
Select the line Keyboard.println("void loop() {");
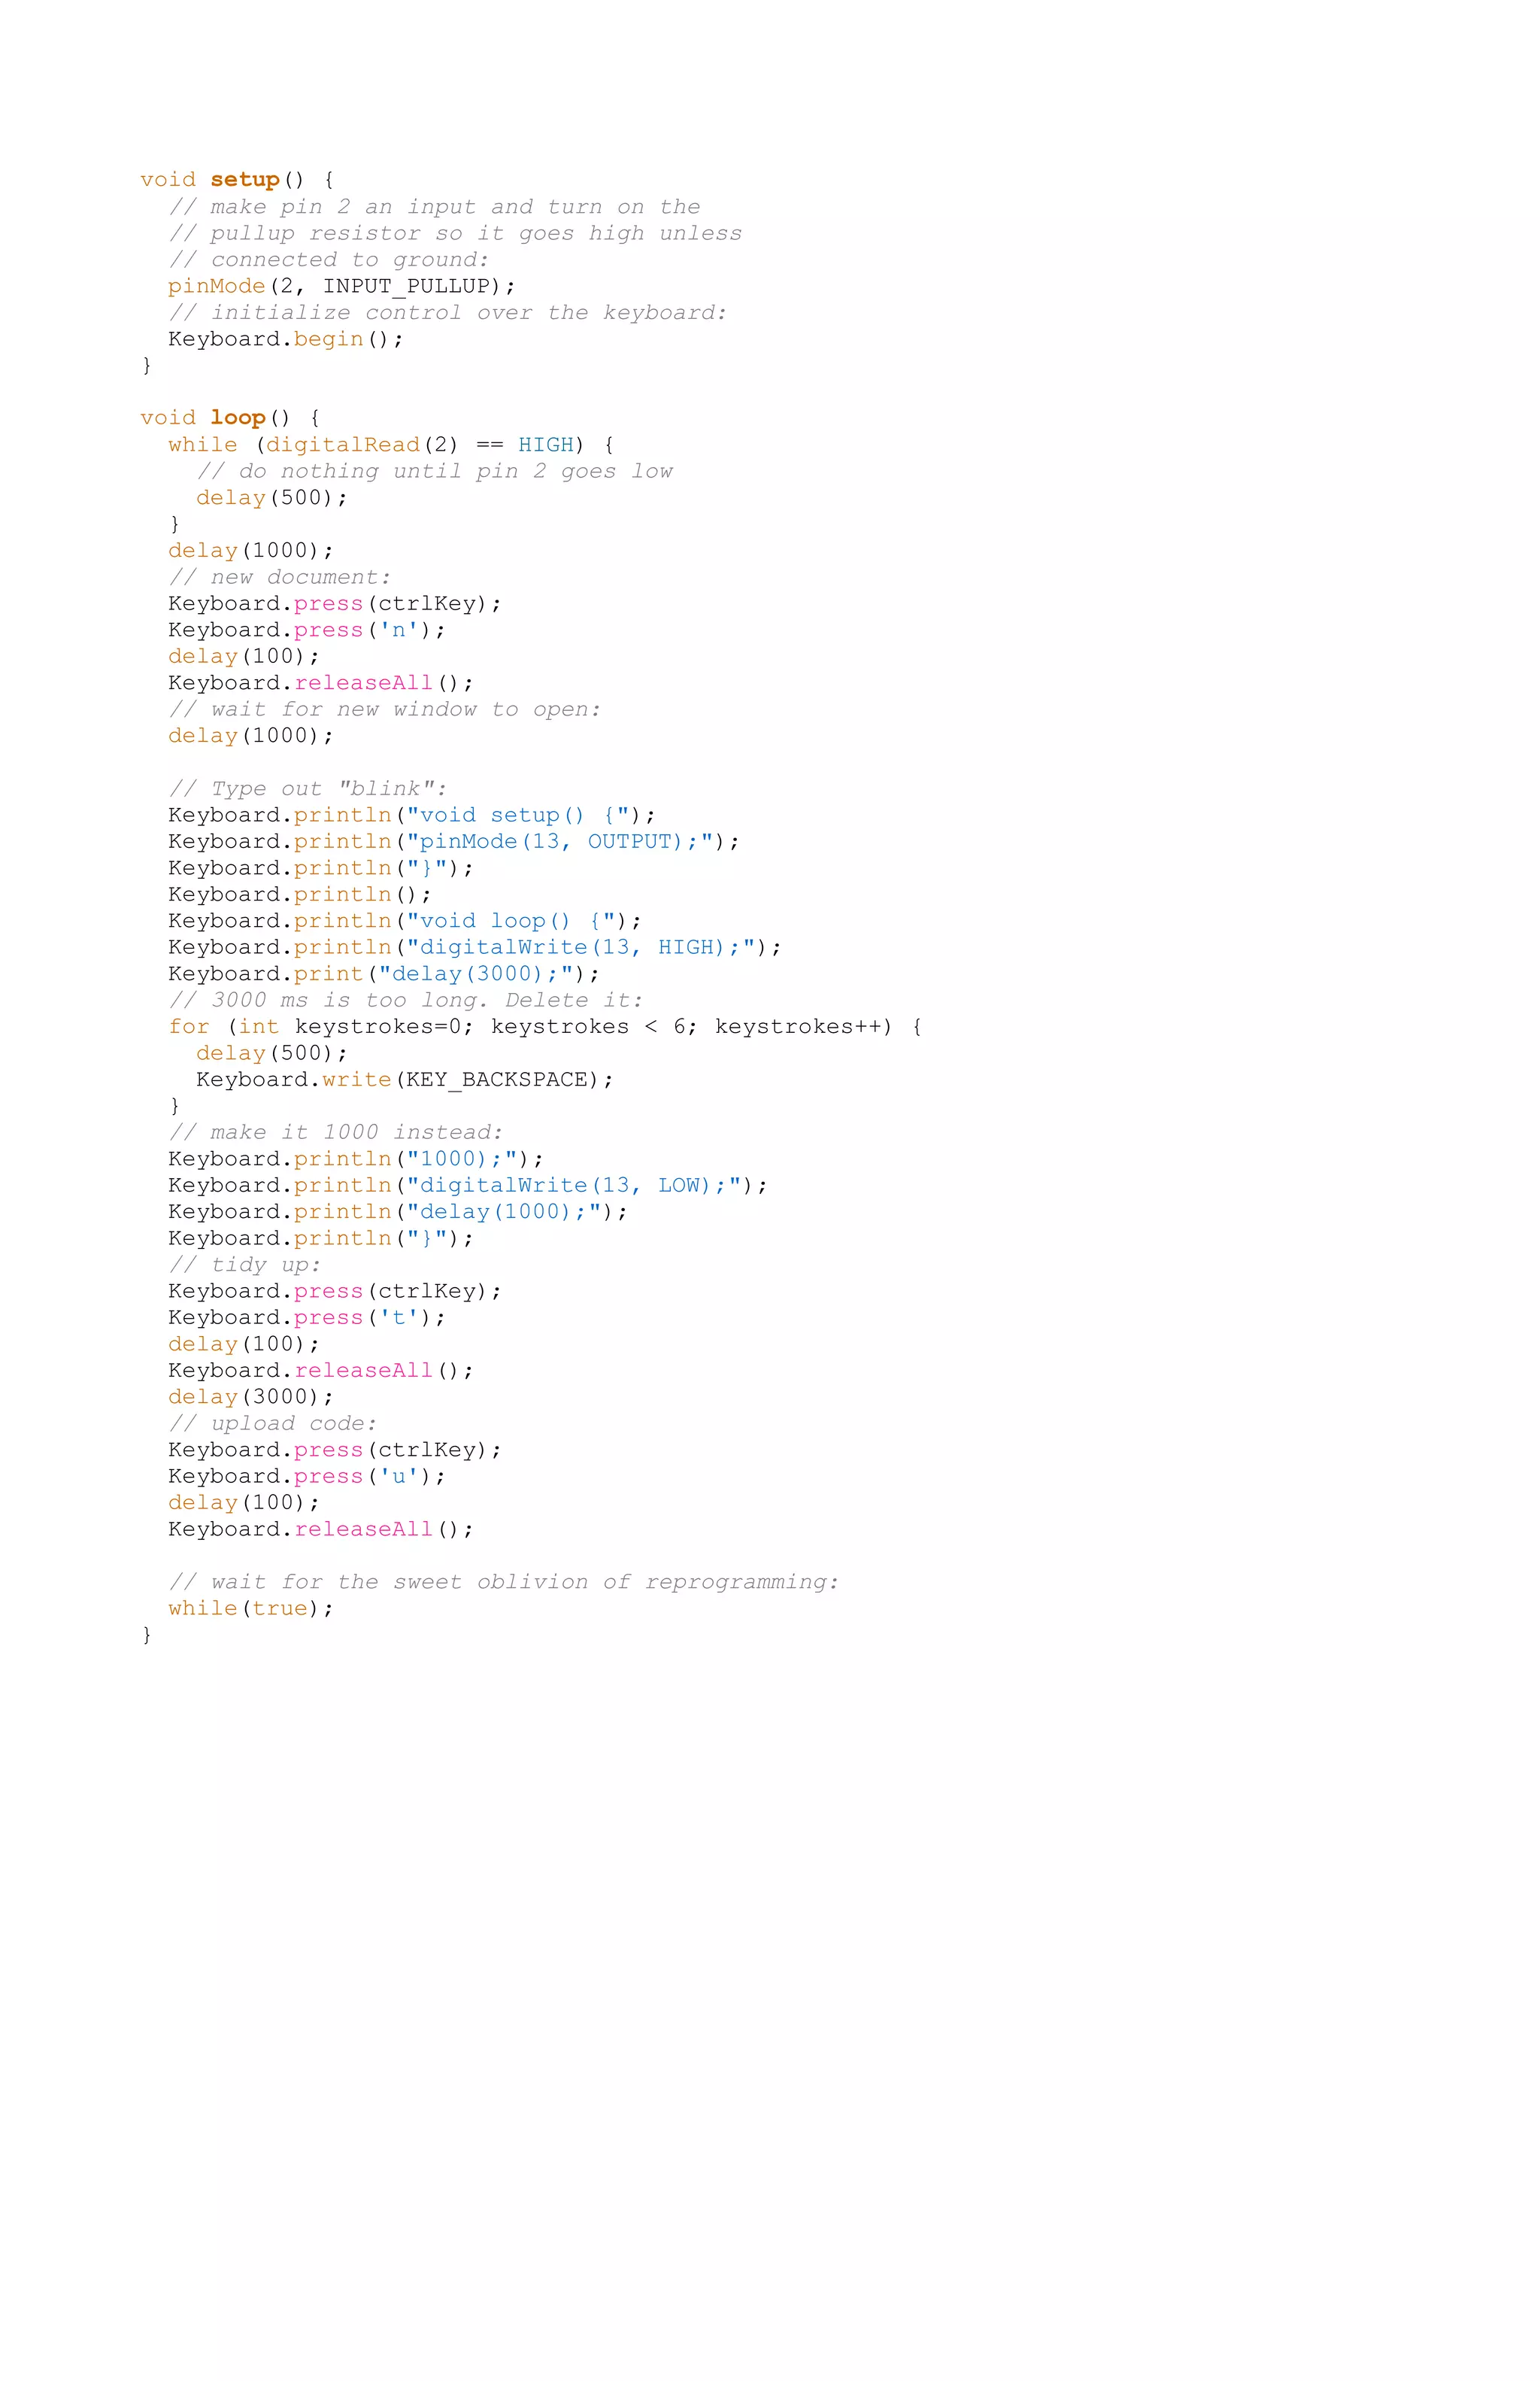tap(405, 922)
